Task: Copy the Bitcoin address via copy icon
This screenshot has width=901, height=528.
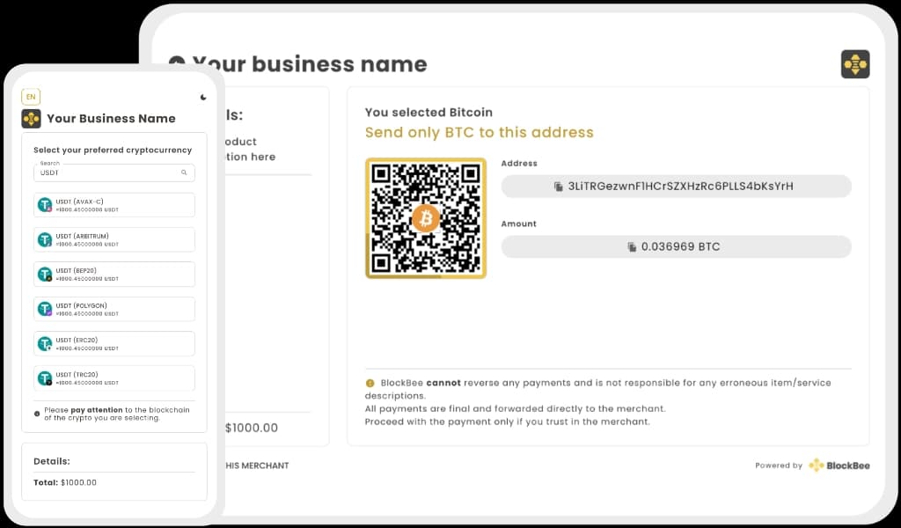Action: point(558,187)
